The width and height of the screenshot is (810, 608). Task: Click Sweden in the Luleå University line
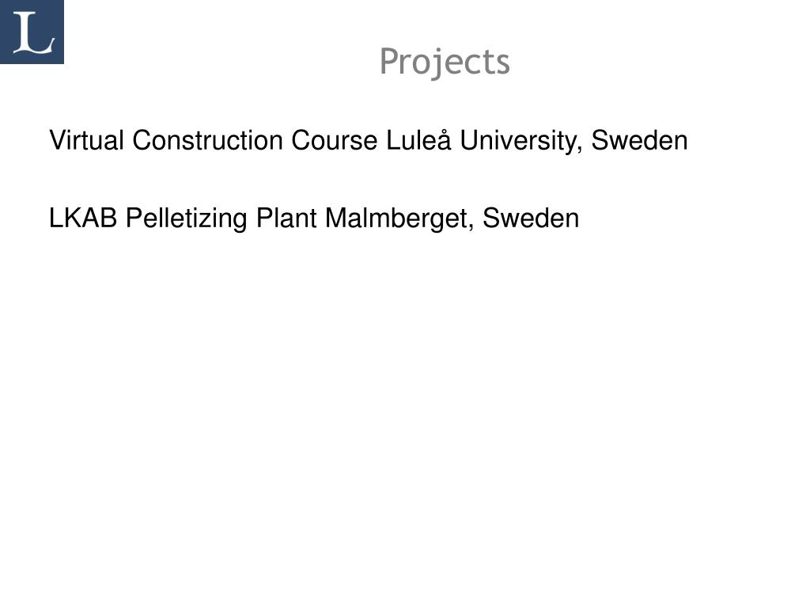(639, 140)
